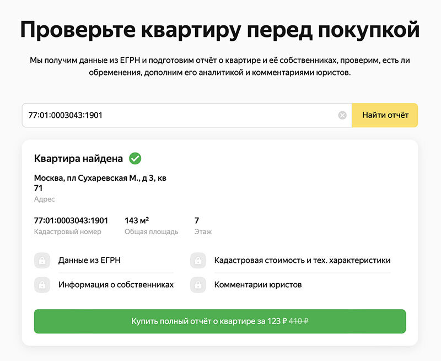Screen dimensions: 441x361
Task: Open the «Кадастровая стоимость и тех. характеристики» section
Action: 302,260
